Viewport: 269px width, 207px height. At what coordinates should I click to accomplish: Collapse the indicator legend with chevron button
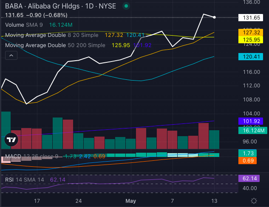[x=11, y=55]
